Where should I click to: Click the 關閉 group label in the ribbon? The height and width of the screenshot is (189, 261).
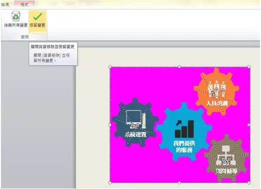point(24,37)
